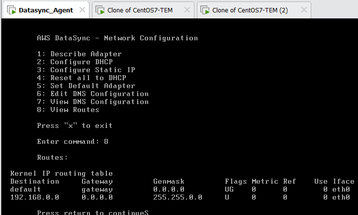Click the 'UG' flags value
Image resolution: width=358 pixels, height=215 pixels.
pyautogui.click(x=229, y=190)
